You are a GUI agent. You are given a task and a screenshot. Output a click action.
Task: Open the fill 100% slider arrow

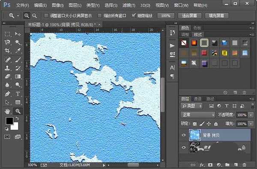coord(251,124)
